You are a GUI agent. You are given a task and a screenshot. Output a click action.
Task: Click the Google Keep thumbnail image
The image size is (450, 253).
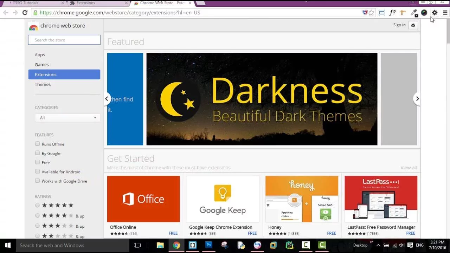tap(223, 199)
